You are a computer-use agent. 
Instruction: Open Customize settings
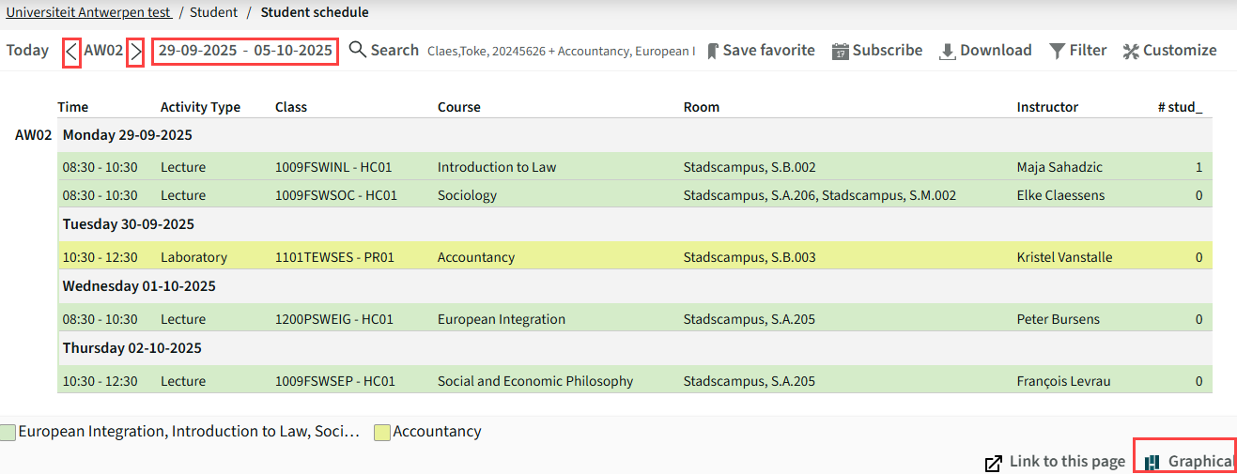1169,51
